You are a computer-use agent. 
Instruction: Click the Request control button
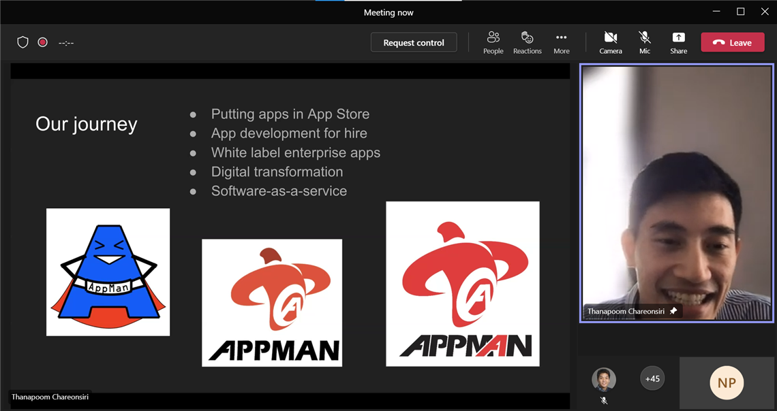[x=414, y=42]
